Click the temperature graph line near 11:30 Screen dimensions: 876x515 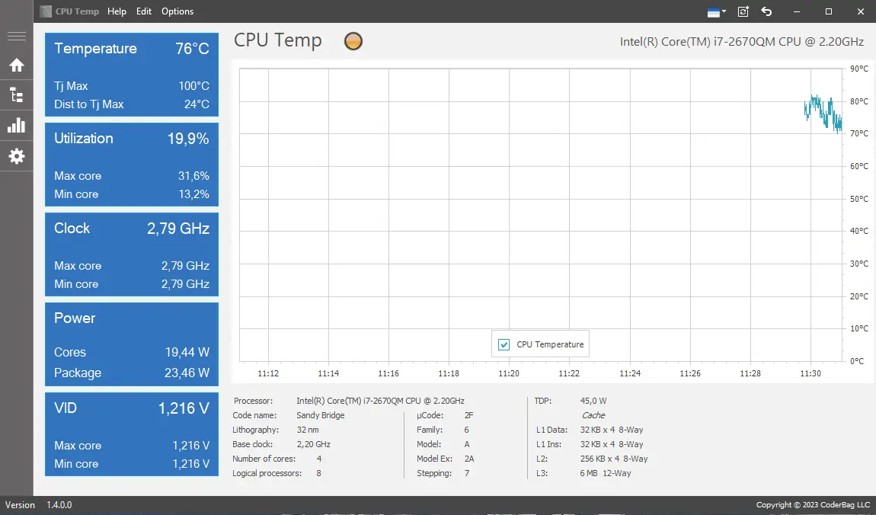coord(823,113)
